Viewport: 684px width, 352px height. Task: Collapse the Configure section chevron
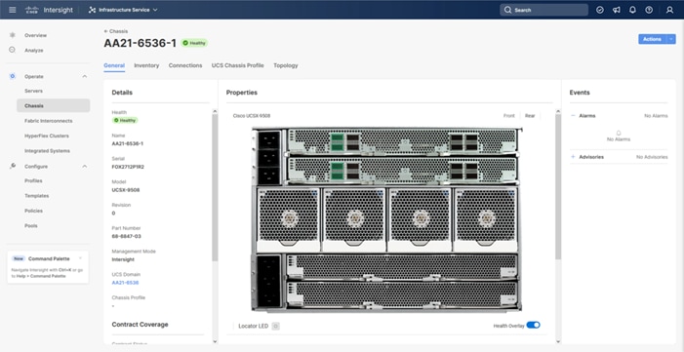(x=85, y=166)
